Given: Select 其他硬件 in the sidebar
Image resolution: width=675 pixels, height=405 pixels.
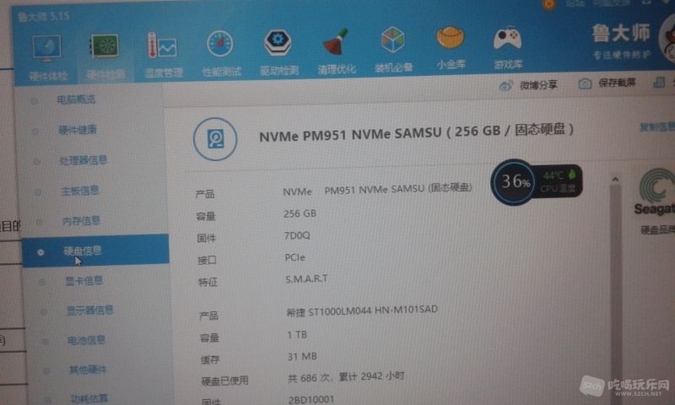Looking at the screenshot, I should coord(88,370).
